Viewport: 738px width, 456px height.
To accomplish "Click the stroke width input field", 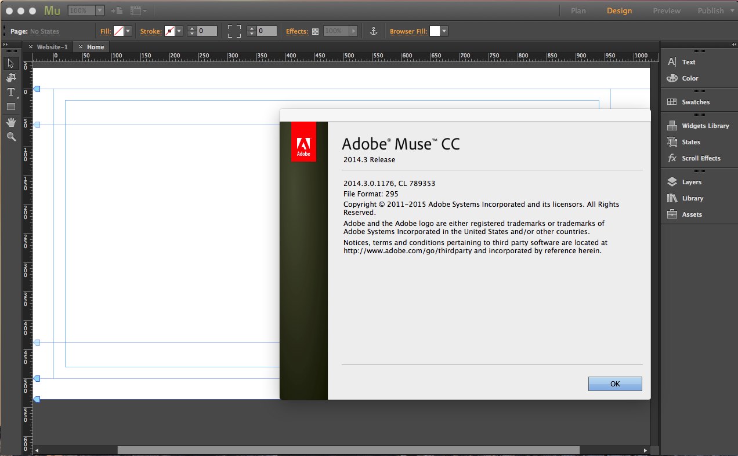I will click(207, 31).
